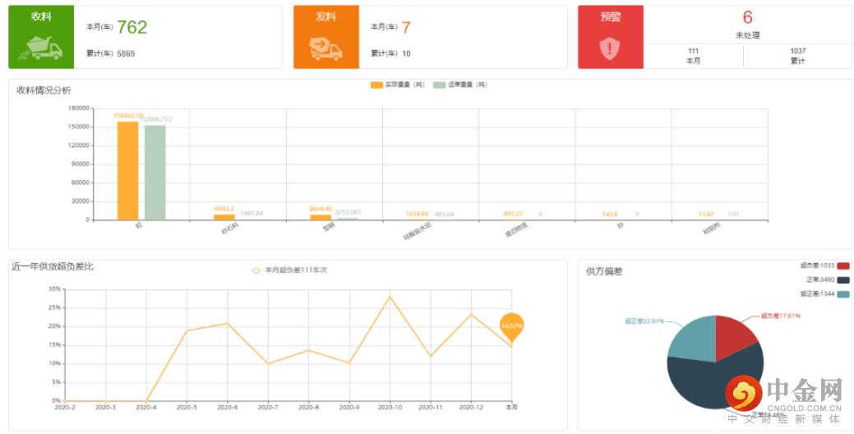Click the 180000 y-axis label

[x=79, y=108]
